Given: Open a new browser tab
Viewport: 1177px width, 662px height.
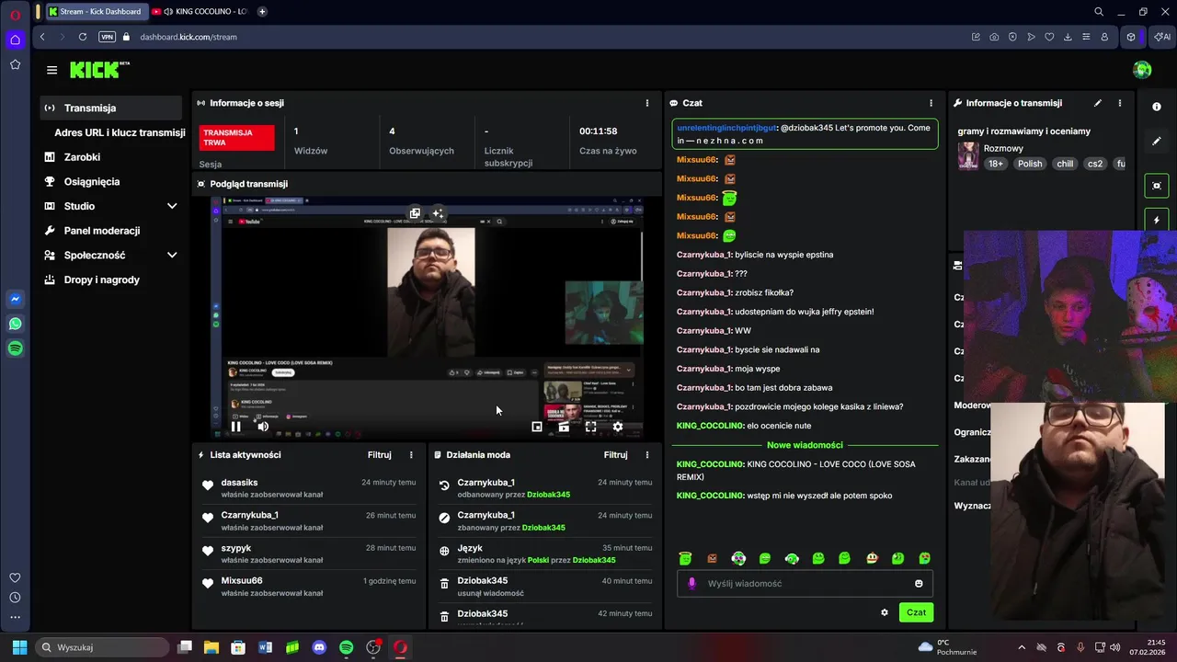Looking at the screenshot, I should coord(262,11).
